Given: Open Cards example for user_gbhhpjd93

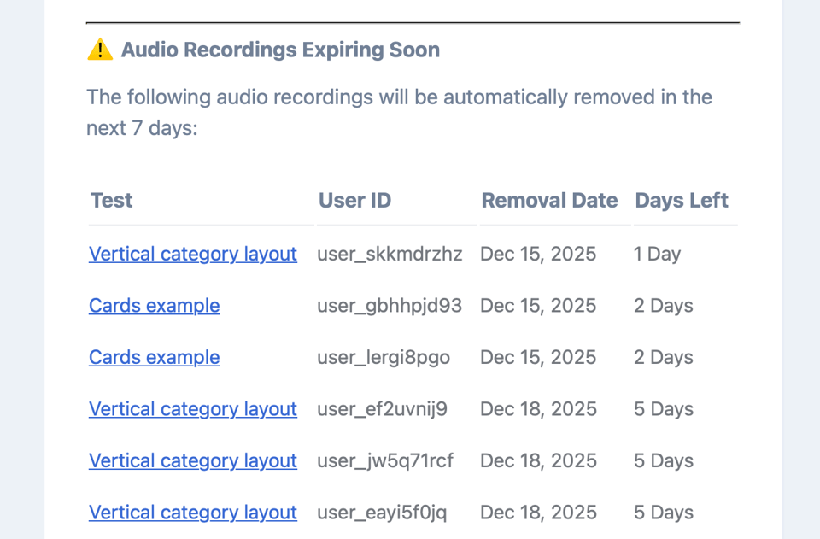Looking at the screenshot, I should 154,306.
